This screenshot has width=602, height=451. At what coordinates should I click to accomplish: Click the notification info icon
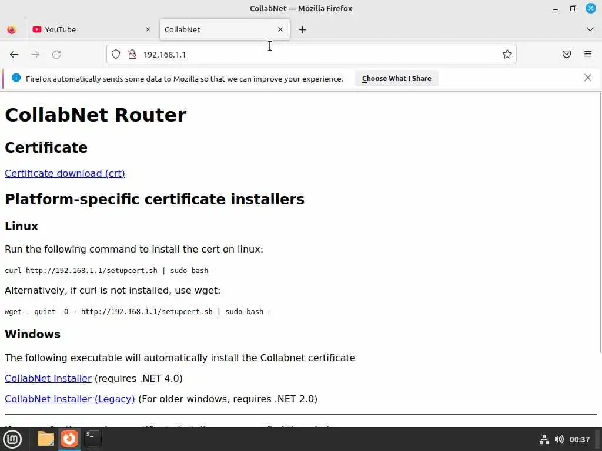pos(16,78)
